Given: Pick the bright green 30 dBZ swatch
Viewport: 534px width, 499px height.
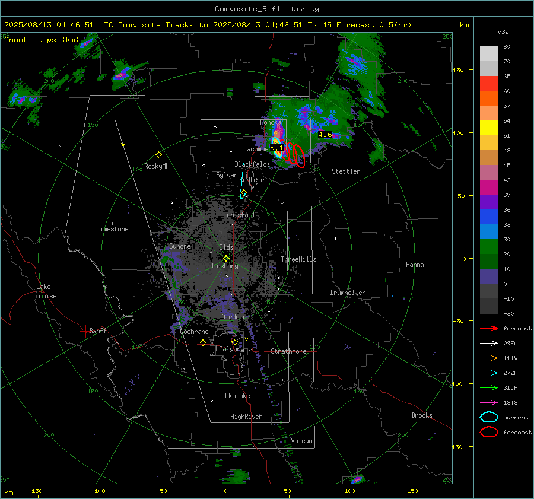Looking at the screenshot, I should point(489,246).
